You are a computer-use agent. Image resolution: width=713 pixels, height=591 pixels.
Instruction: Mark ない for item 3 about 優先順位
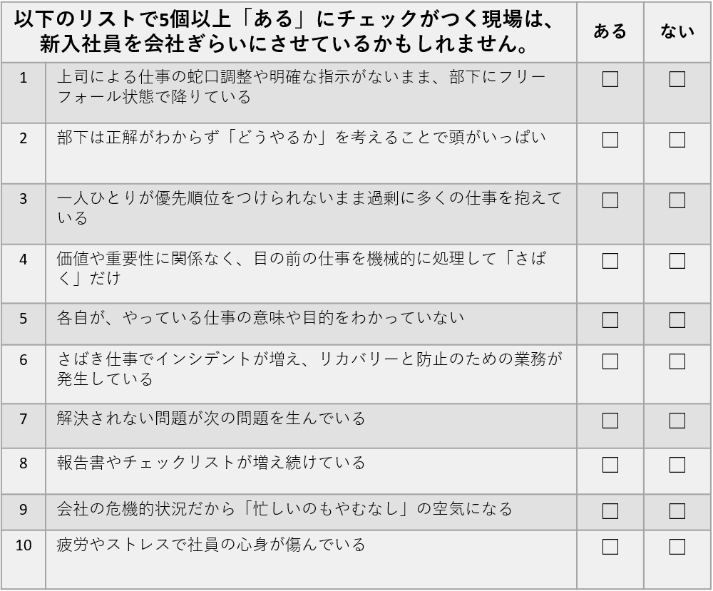(677, 200)
